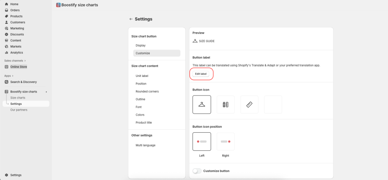Choose Left button icon position
Image resolution: width=388 pixels, height=180 pixels.
click(x=202, y=142)
